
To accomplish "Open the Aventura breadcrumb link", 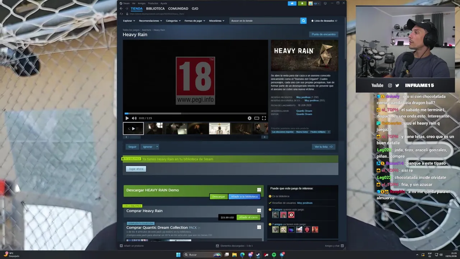I will (x=146, y=30).
